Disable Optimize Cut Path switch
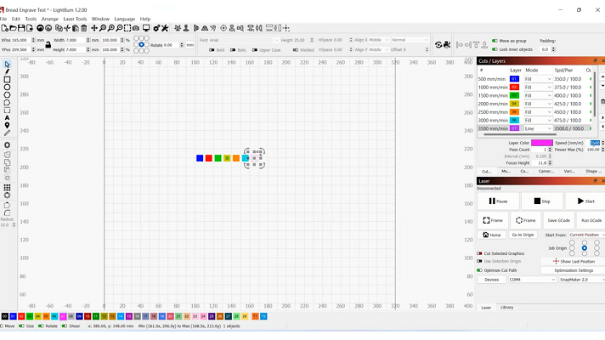This screenshot has width=605, height=340. click(x=479, y=270)
